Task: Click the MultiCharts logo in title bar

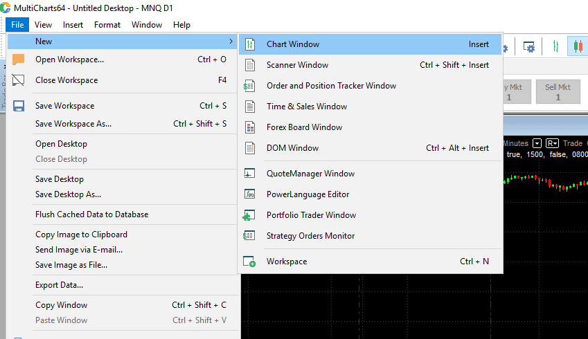Action: tap(6, 8)
